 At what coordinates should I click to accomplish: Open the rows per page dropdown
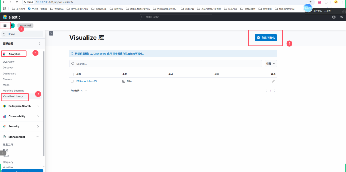tap(78, 91)
